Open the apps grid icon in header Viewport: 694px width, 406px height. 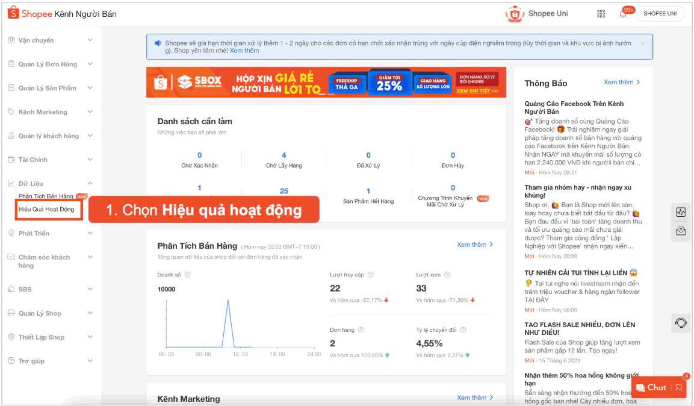click(601, 14)
